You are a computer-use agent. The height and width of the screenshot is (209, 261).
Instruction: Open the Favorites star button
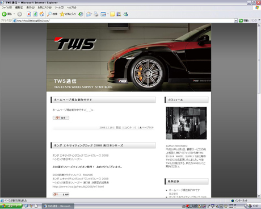pos(68,14)
